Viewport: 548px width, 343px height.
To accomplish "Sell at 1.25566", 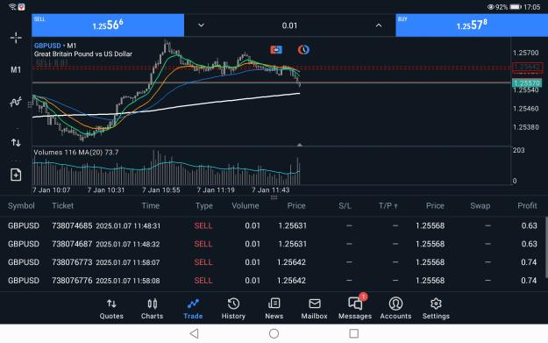I will click(108, 25).
